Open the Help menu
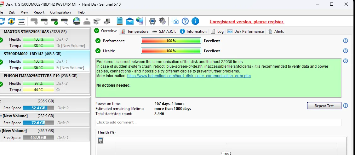The image size is (355, 155). pos(81,12)
